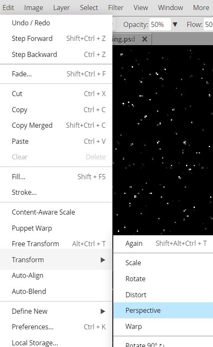Click the Flow value field
213x347 pixels.
pyautogui.click(x=209, y=24)
